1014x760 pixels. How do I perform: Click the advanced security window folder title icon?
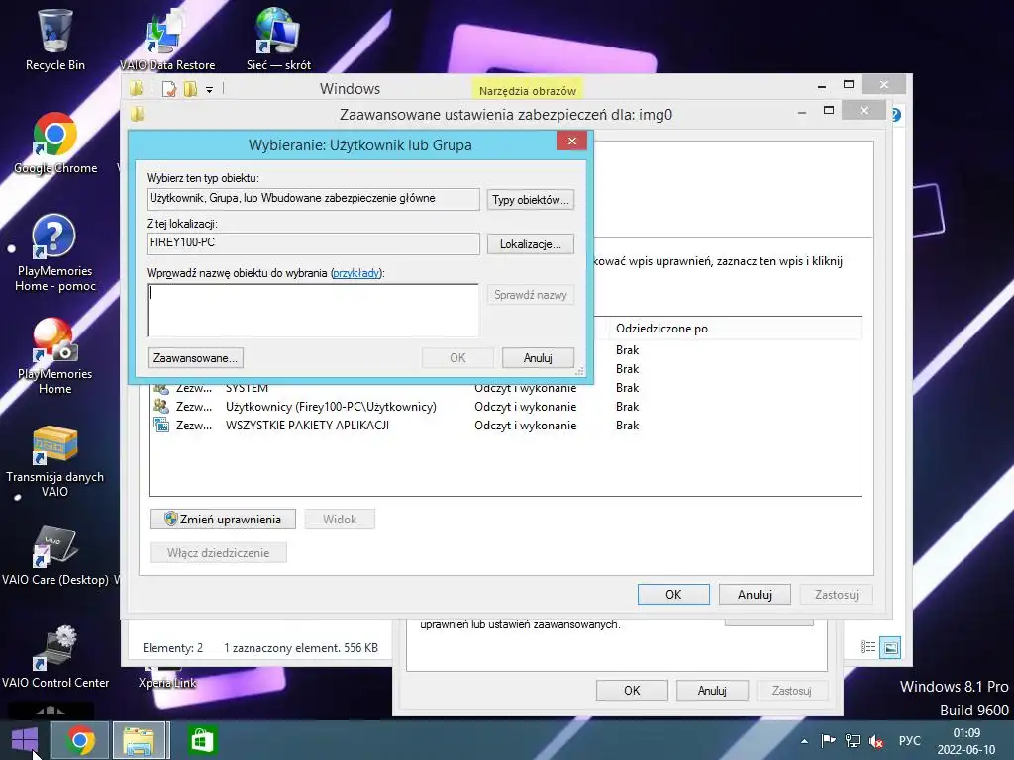click(x=137, y=114)
